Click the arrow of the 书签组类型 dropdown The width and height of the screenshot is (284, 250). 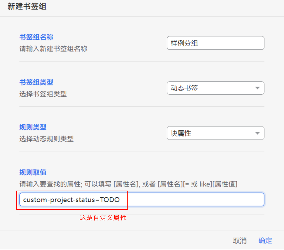tap(257, 88)
